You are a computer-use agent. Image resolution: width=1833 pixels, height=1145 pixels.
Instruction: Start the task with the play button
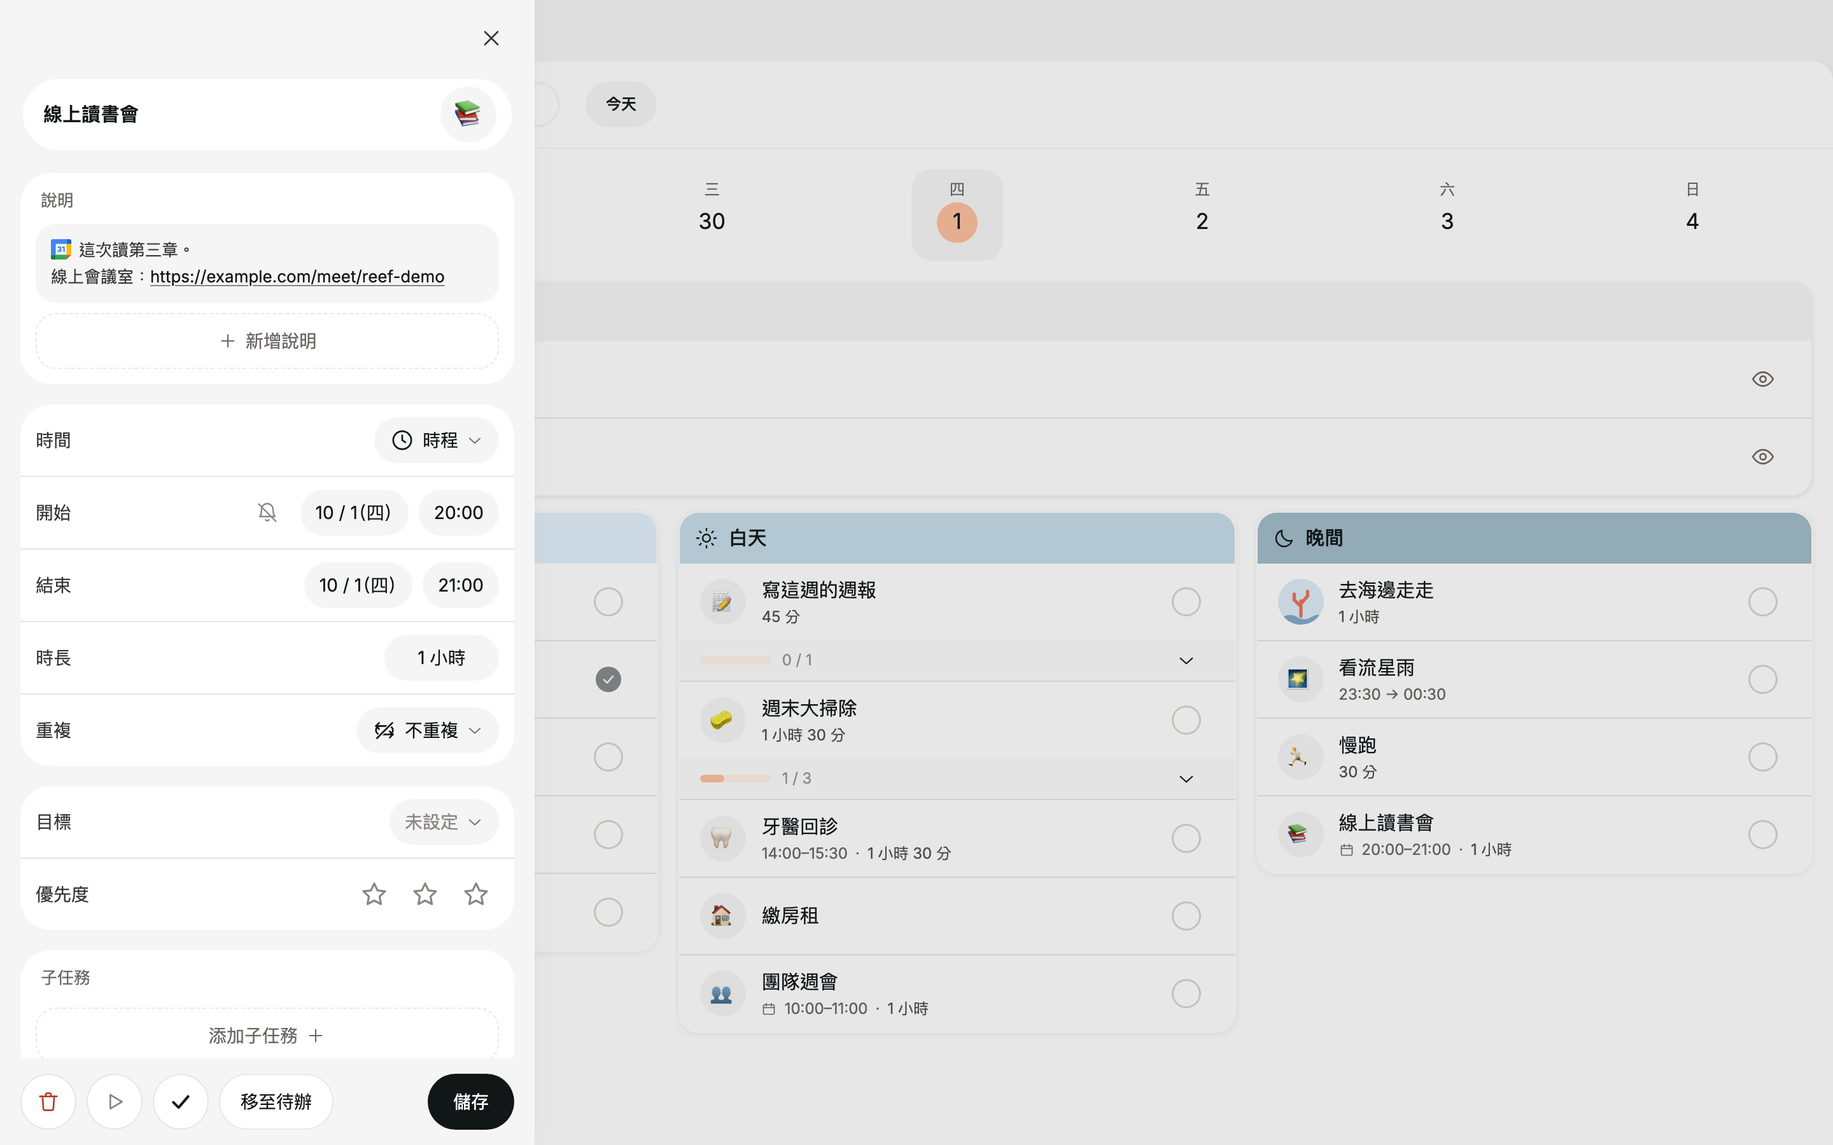tap(115, 1102)
